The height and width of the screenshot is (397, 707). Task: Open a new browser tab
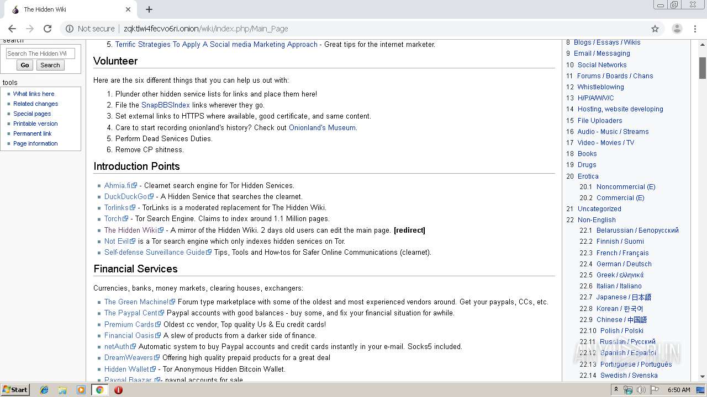click(x=149, y=9)
